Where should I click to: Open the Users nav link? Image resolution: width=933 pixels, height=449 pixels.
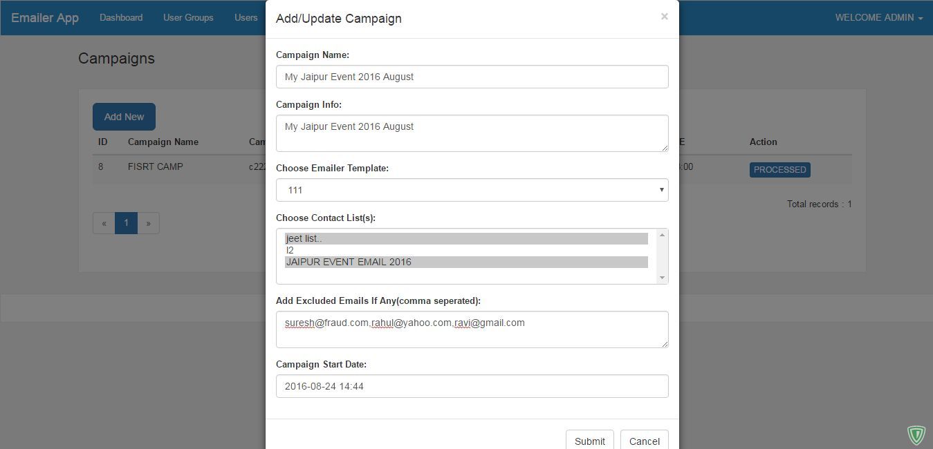click(246, 17)
